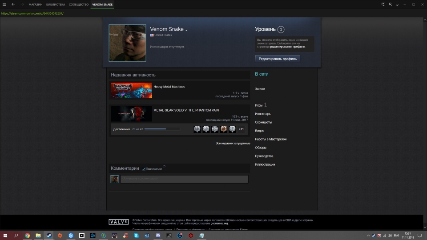This screenshot has height=240, width=427.
Task: Open Origin from the taskbar
Action: tap(60, 236)
